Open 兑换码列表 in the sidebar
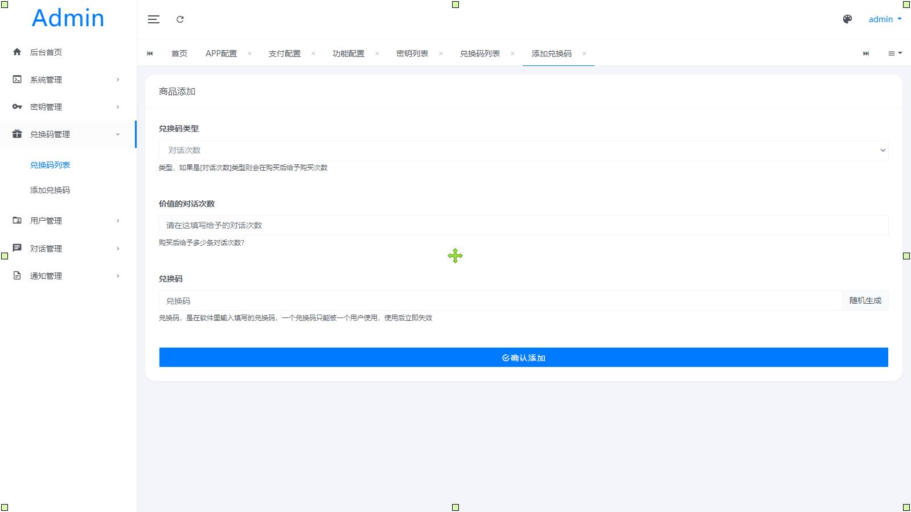Screen dimensions: 911x512 (50, 165)
